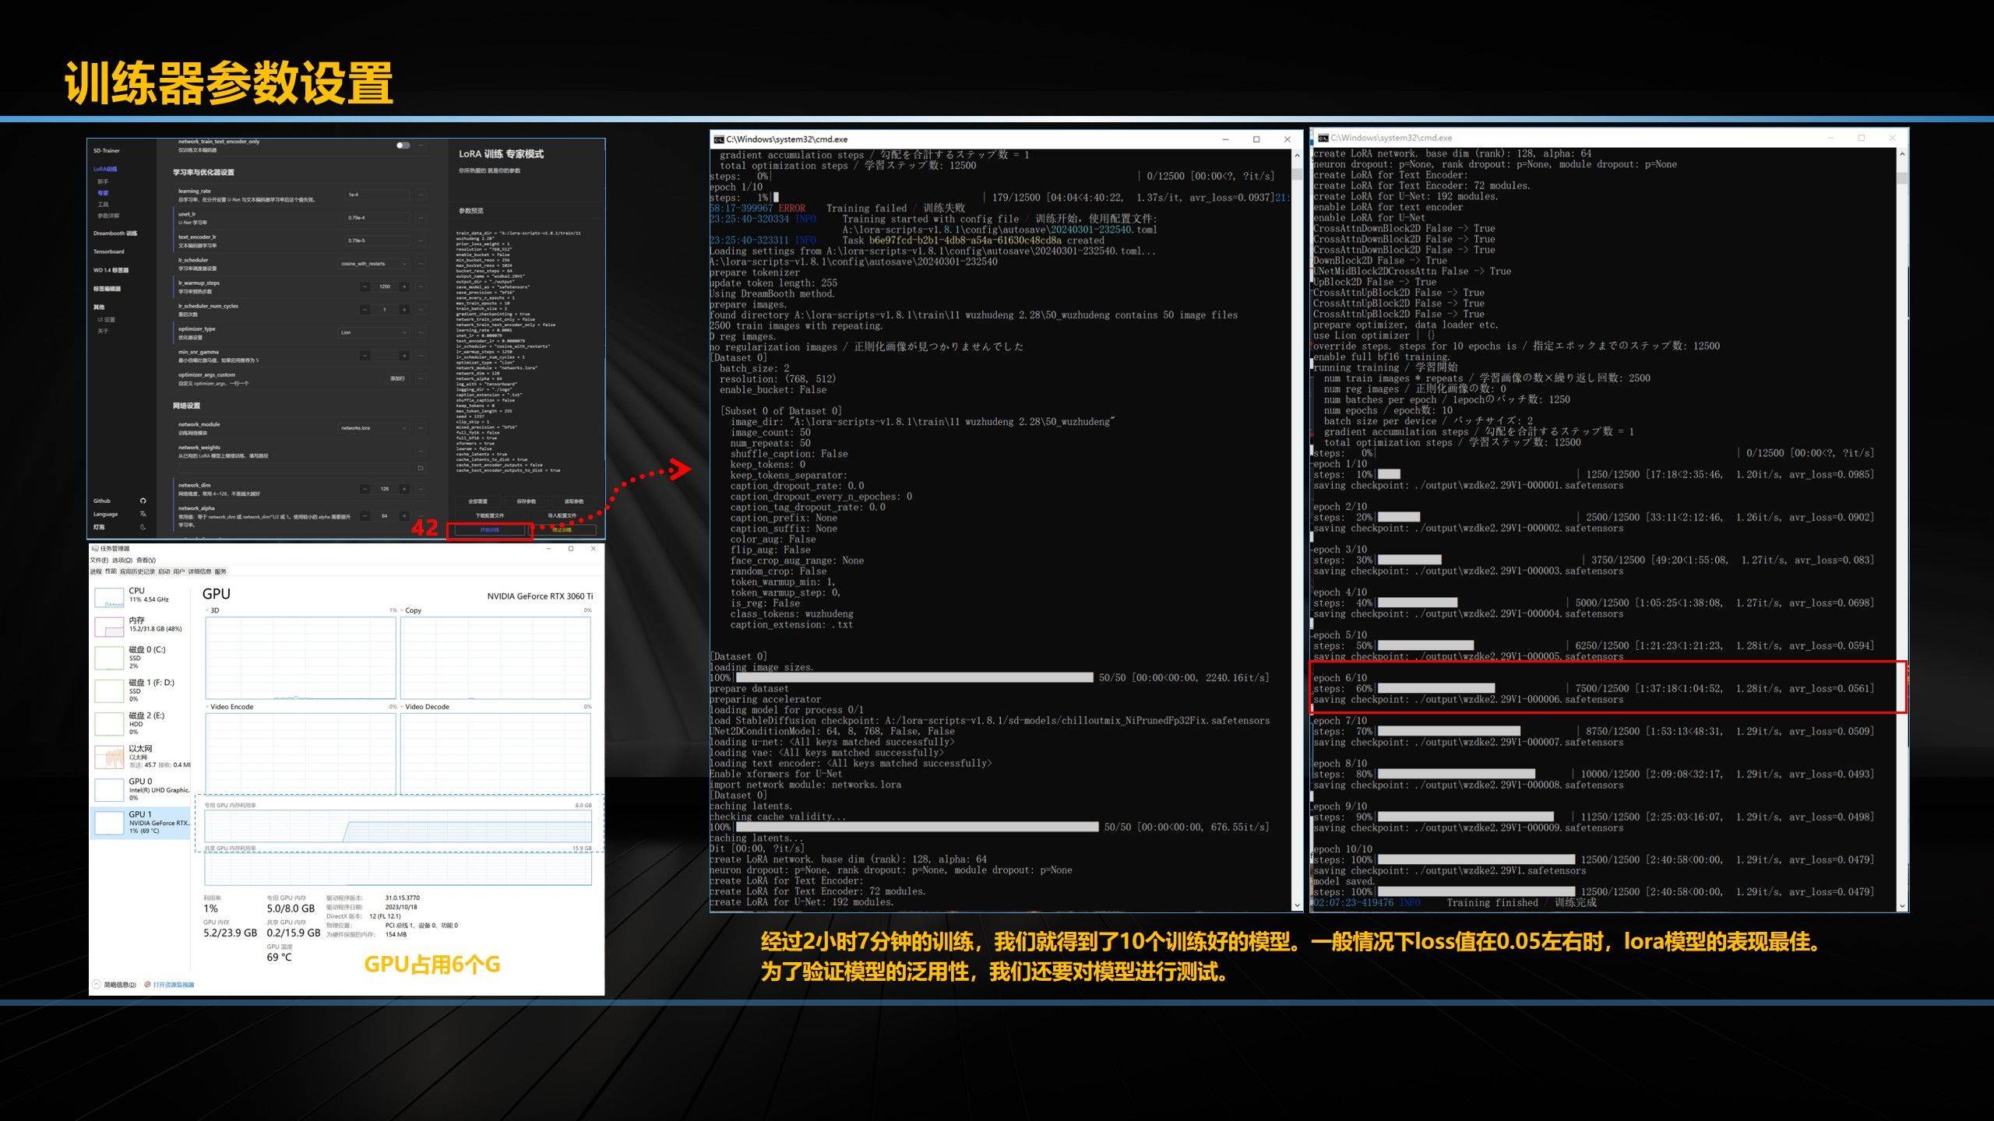1994x1121 pixels.
Task: Click the import config file button
Action: [x=562, y=515]
